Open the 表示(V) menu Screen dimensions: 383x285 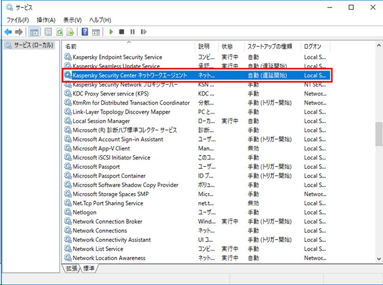tap(72, 20)
